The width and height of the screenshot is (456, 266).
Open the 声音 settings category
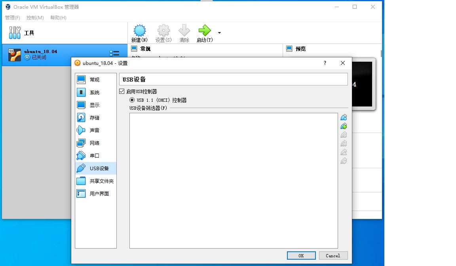click(x=96, y=130)
